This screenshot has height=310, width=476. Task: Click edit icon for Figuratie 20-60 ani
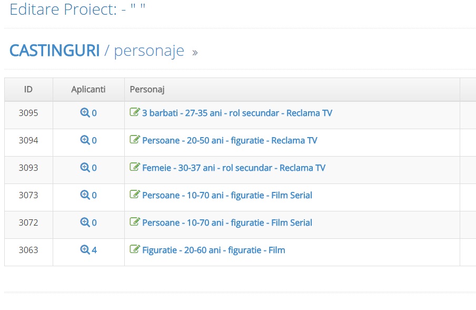[135, 249]
